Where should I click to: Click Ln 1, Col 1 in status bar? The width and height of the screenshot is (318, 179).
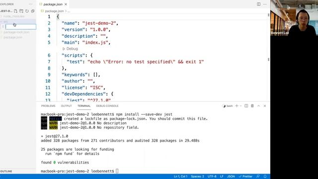click(180, 177)
